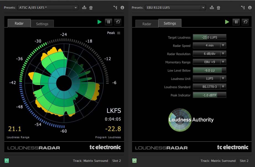Switch to Radar tab in EBU R128 window
The width and height of the screenshot is (255, 167).
[x=147, y=24]
